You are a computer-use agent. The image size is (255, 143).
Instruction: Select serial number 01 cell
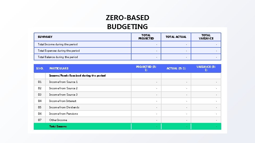tap(40, 82)
